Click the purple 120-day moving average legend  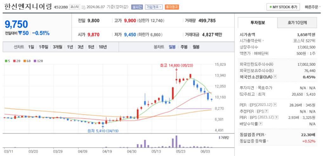tap(38, 61)
